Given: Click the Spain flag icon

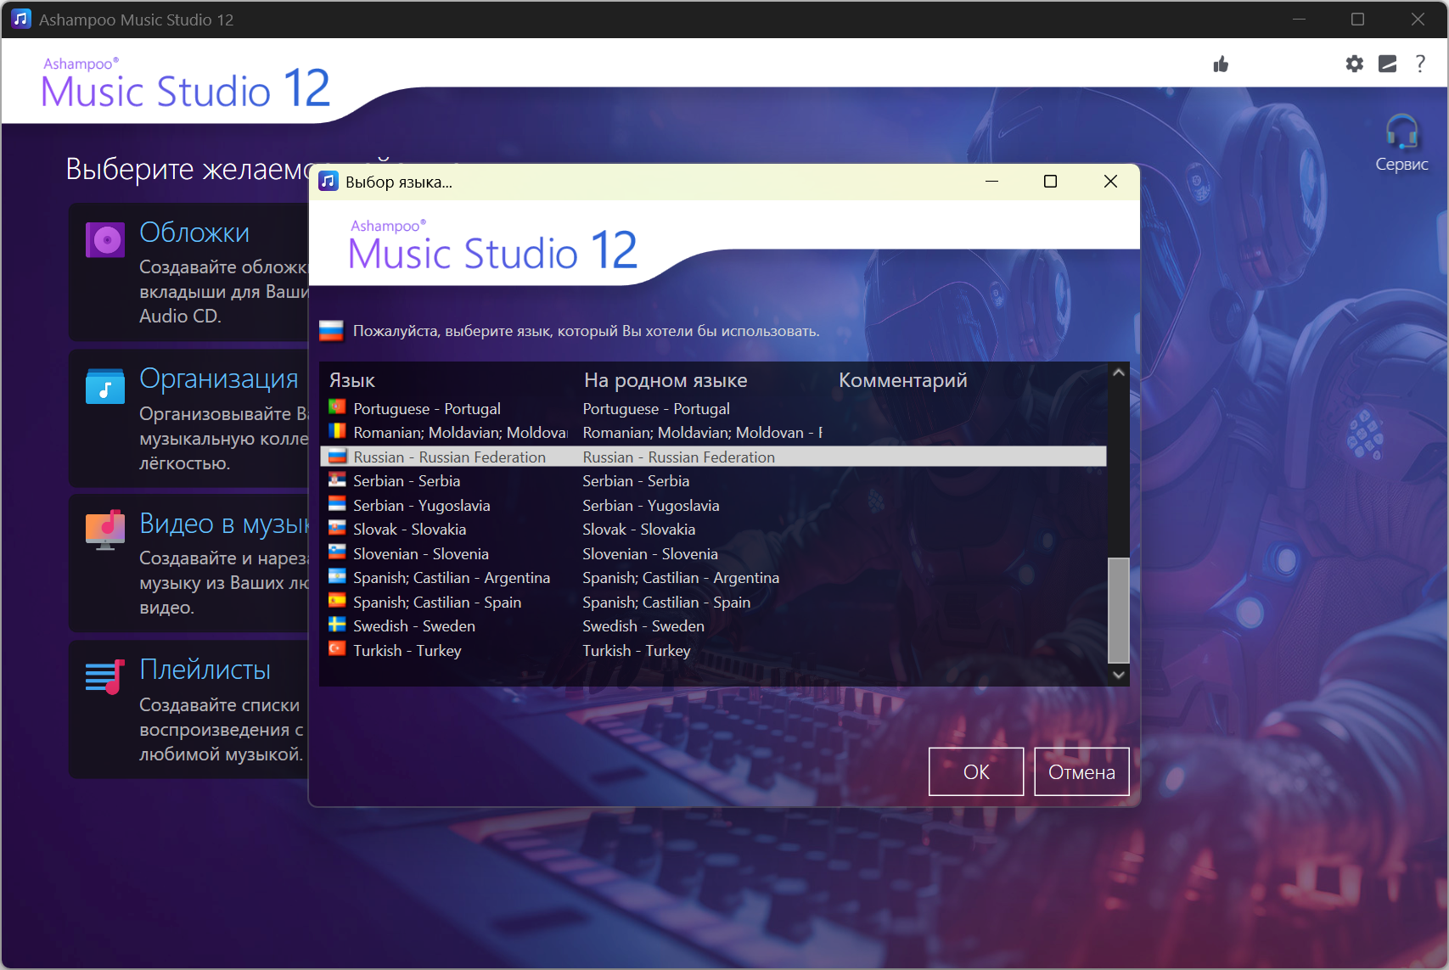Looking at the screenshot, I should click(x=337, y=601).
